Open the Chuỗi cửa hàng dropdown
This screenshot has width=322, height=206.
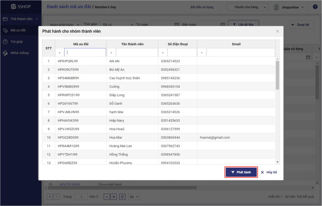tap(248, 7)
